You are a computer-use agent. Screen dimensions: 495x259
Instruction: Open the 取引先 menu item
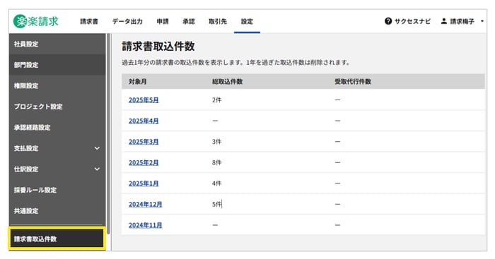tap(218, 21)
